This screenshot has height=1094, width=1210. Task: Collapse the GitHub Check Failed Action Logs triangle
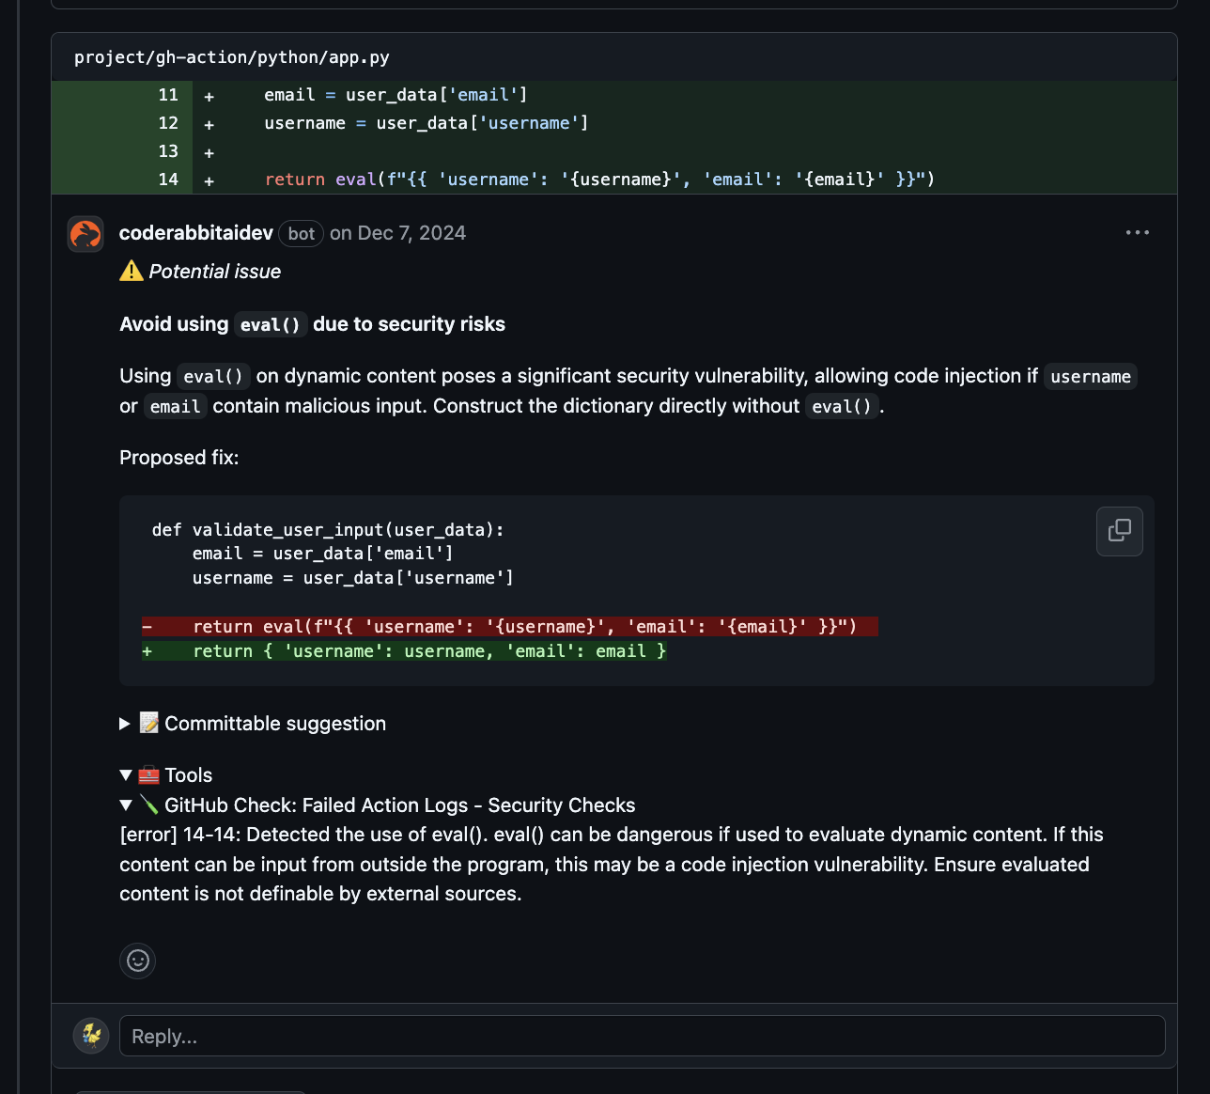tap(126, 805)
